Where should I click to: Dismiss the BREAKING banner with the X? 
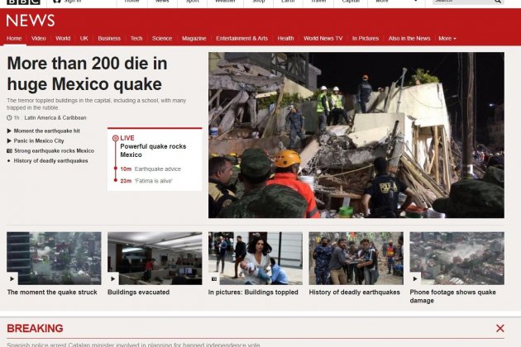point(500,328)
